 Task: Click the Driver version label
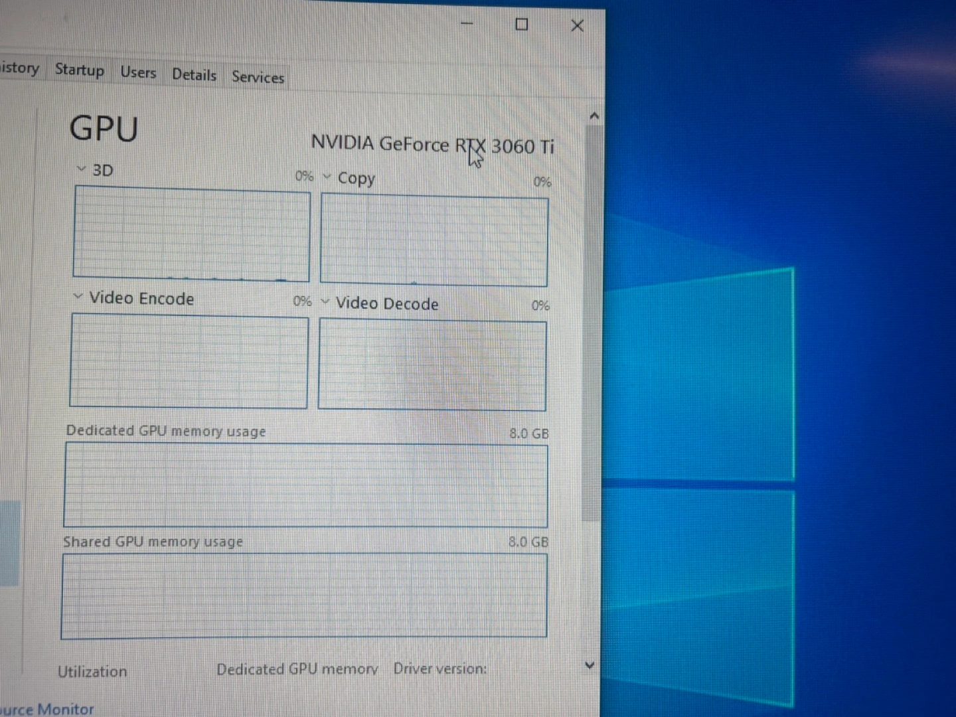click(x=440, y=669)
